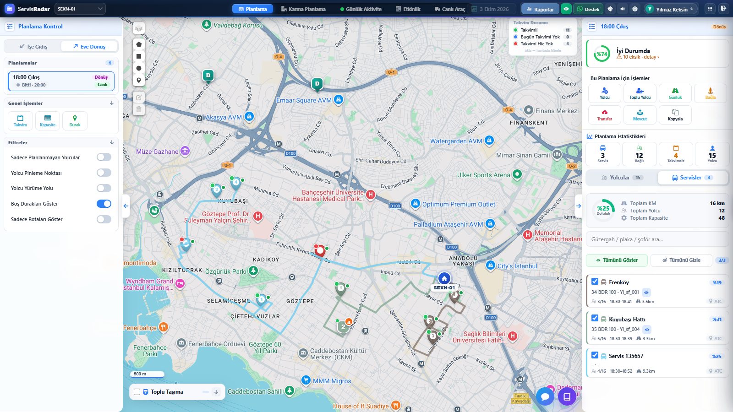
Task: Tick the Toplu Taşıma checkbox
Action: 137,392
